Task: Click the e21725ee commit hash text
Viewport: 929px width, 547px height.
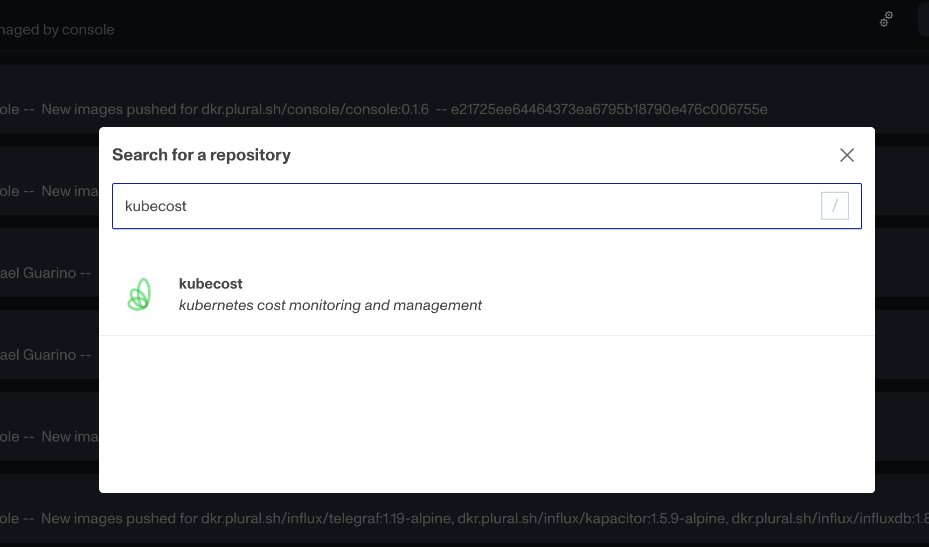Action: [609, 109]
